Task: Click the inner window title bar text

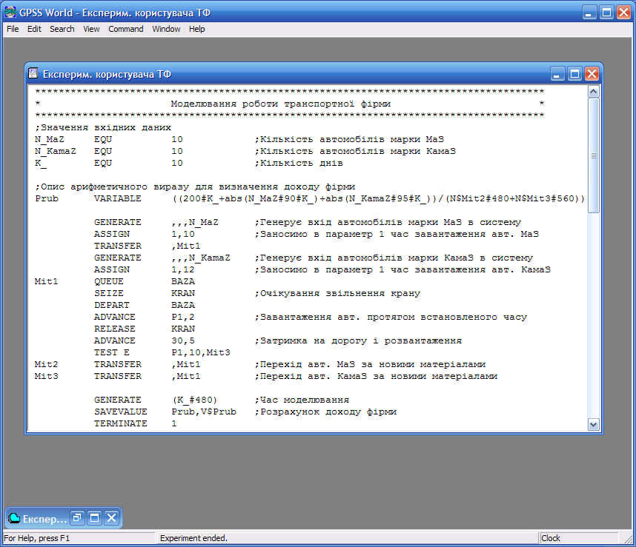Action: pos(107,74)
